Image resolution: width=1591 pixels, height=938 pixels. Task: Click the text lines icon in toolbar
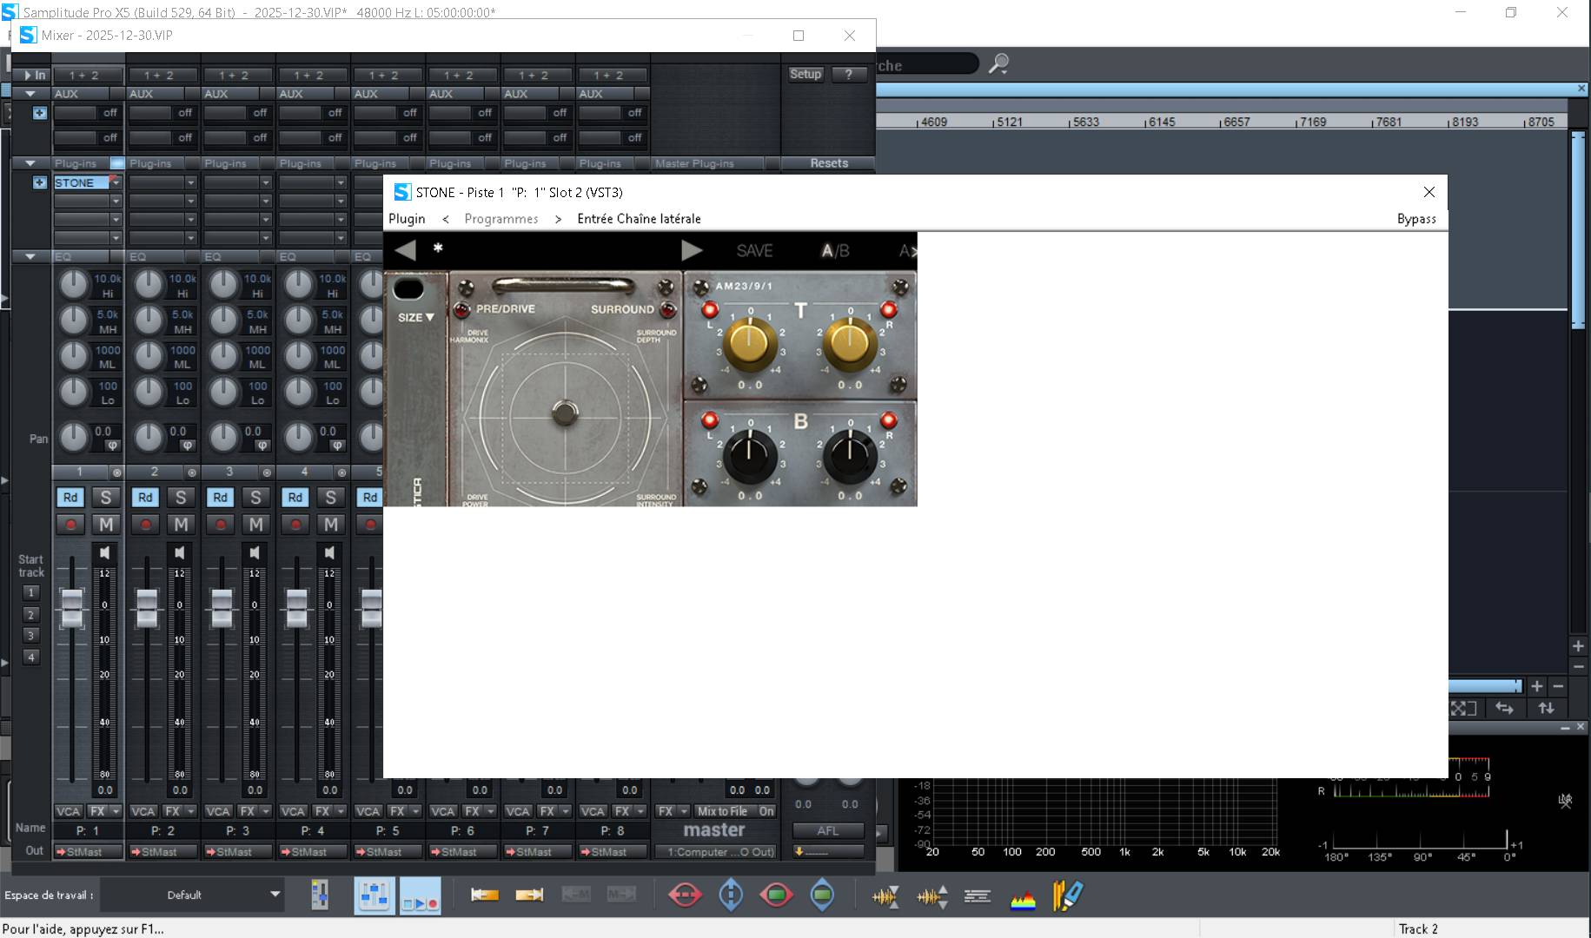pos(978,895)
